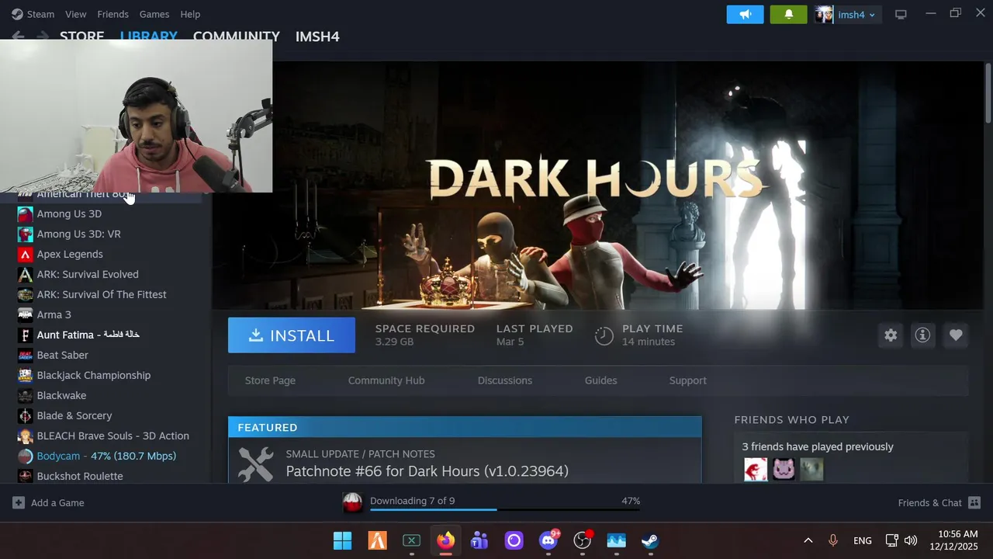The width and height of the screenshot is (993, 559).
Task: Open the Games menu
Action: 154,14
